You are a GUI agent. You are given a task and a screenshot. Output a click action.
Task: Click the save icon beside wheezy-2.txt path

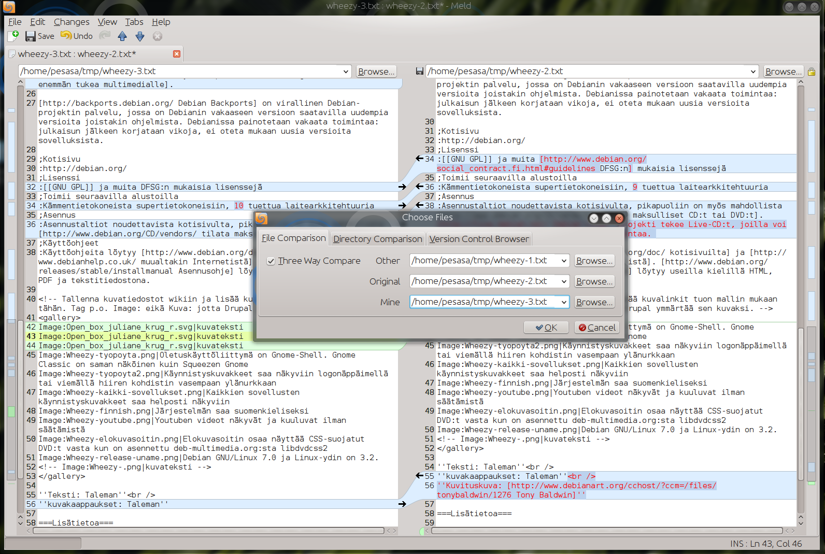(420, 71)
